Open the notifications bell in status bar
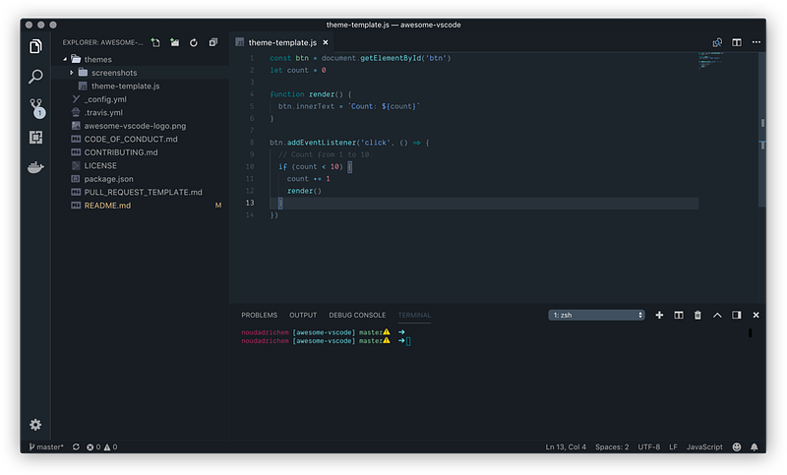The image size is (787, 475). [754, 446]
